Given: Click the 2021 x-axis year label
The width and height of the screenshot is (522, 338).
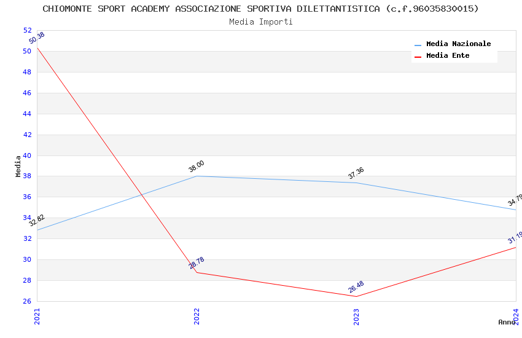Looking at the screenshot, I should point(37,316).
